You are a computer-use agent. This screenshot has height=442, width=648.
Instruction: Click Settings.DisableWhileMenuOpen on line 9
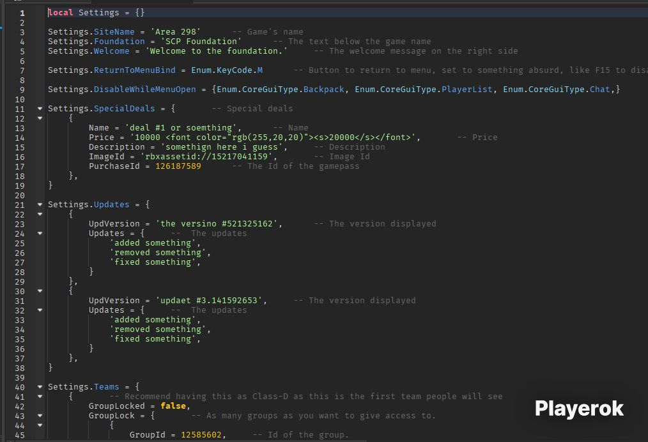(x=122, y=90)
